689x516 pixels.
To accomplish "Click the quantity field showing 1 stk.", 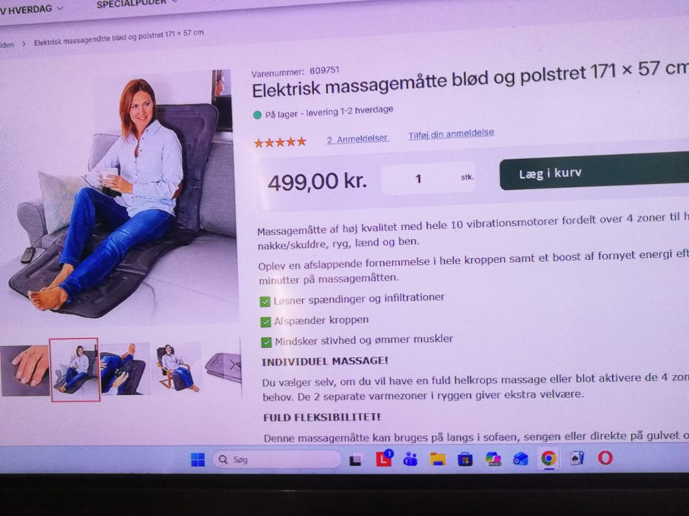I will pyautogui.click(x=428, y=178).
